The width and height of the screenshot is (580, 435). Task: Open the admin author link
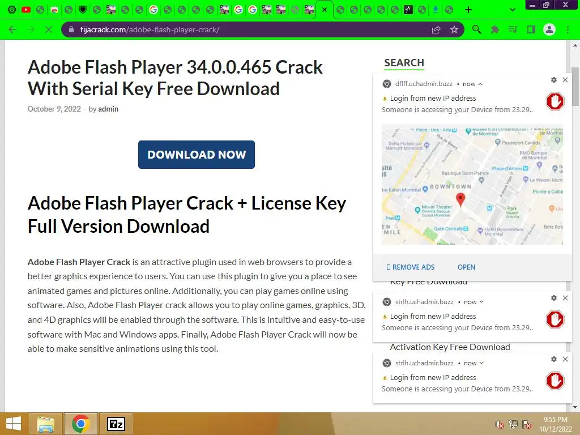point(108,109)
